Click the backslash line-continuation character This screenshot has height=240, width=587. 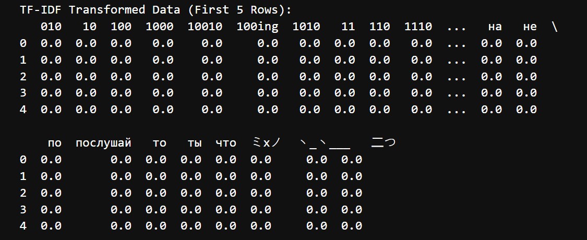coord(555,27)
